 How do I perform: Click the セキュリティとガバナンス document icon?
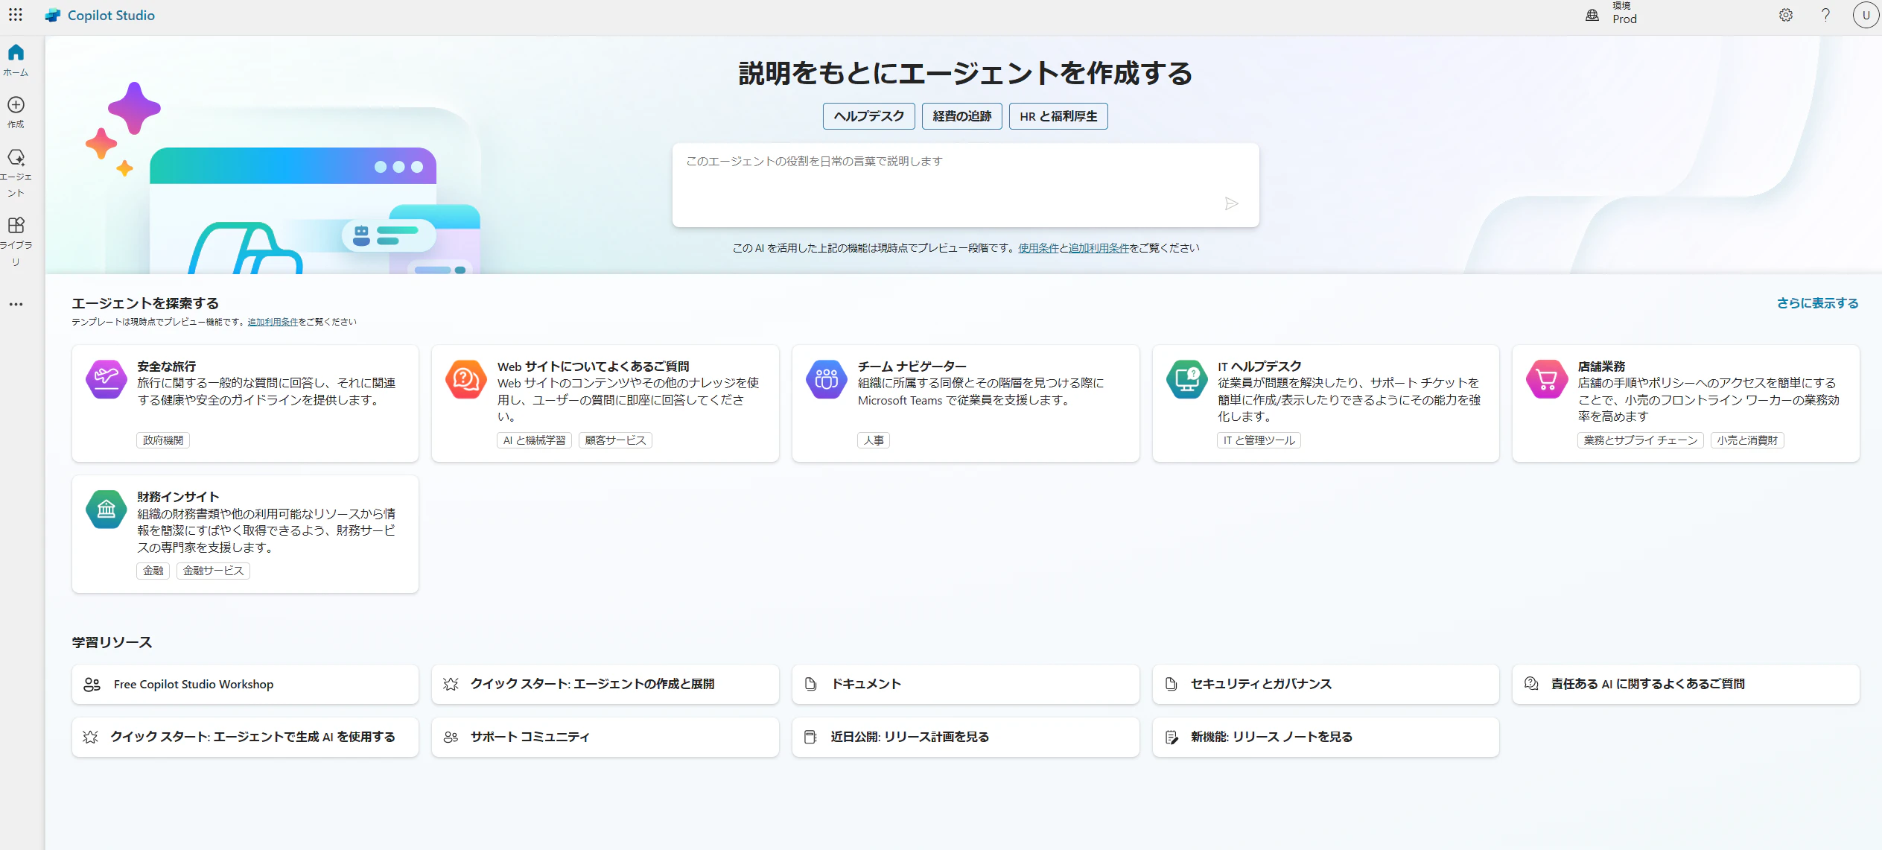pyautogui.click(x=1171, y=684)
